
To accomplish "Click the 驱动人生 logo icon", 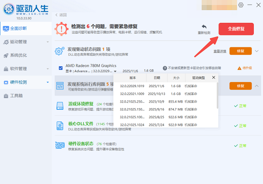I will coord(9,9).
